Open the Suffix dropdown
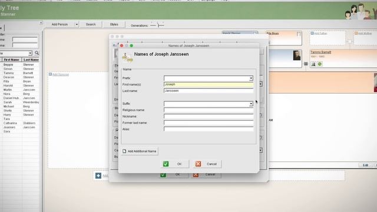The height and width of the screenshot is (212, 377). [x=251, y=104]
